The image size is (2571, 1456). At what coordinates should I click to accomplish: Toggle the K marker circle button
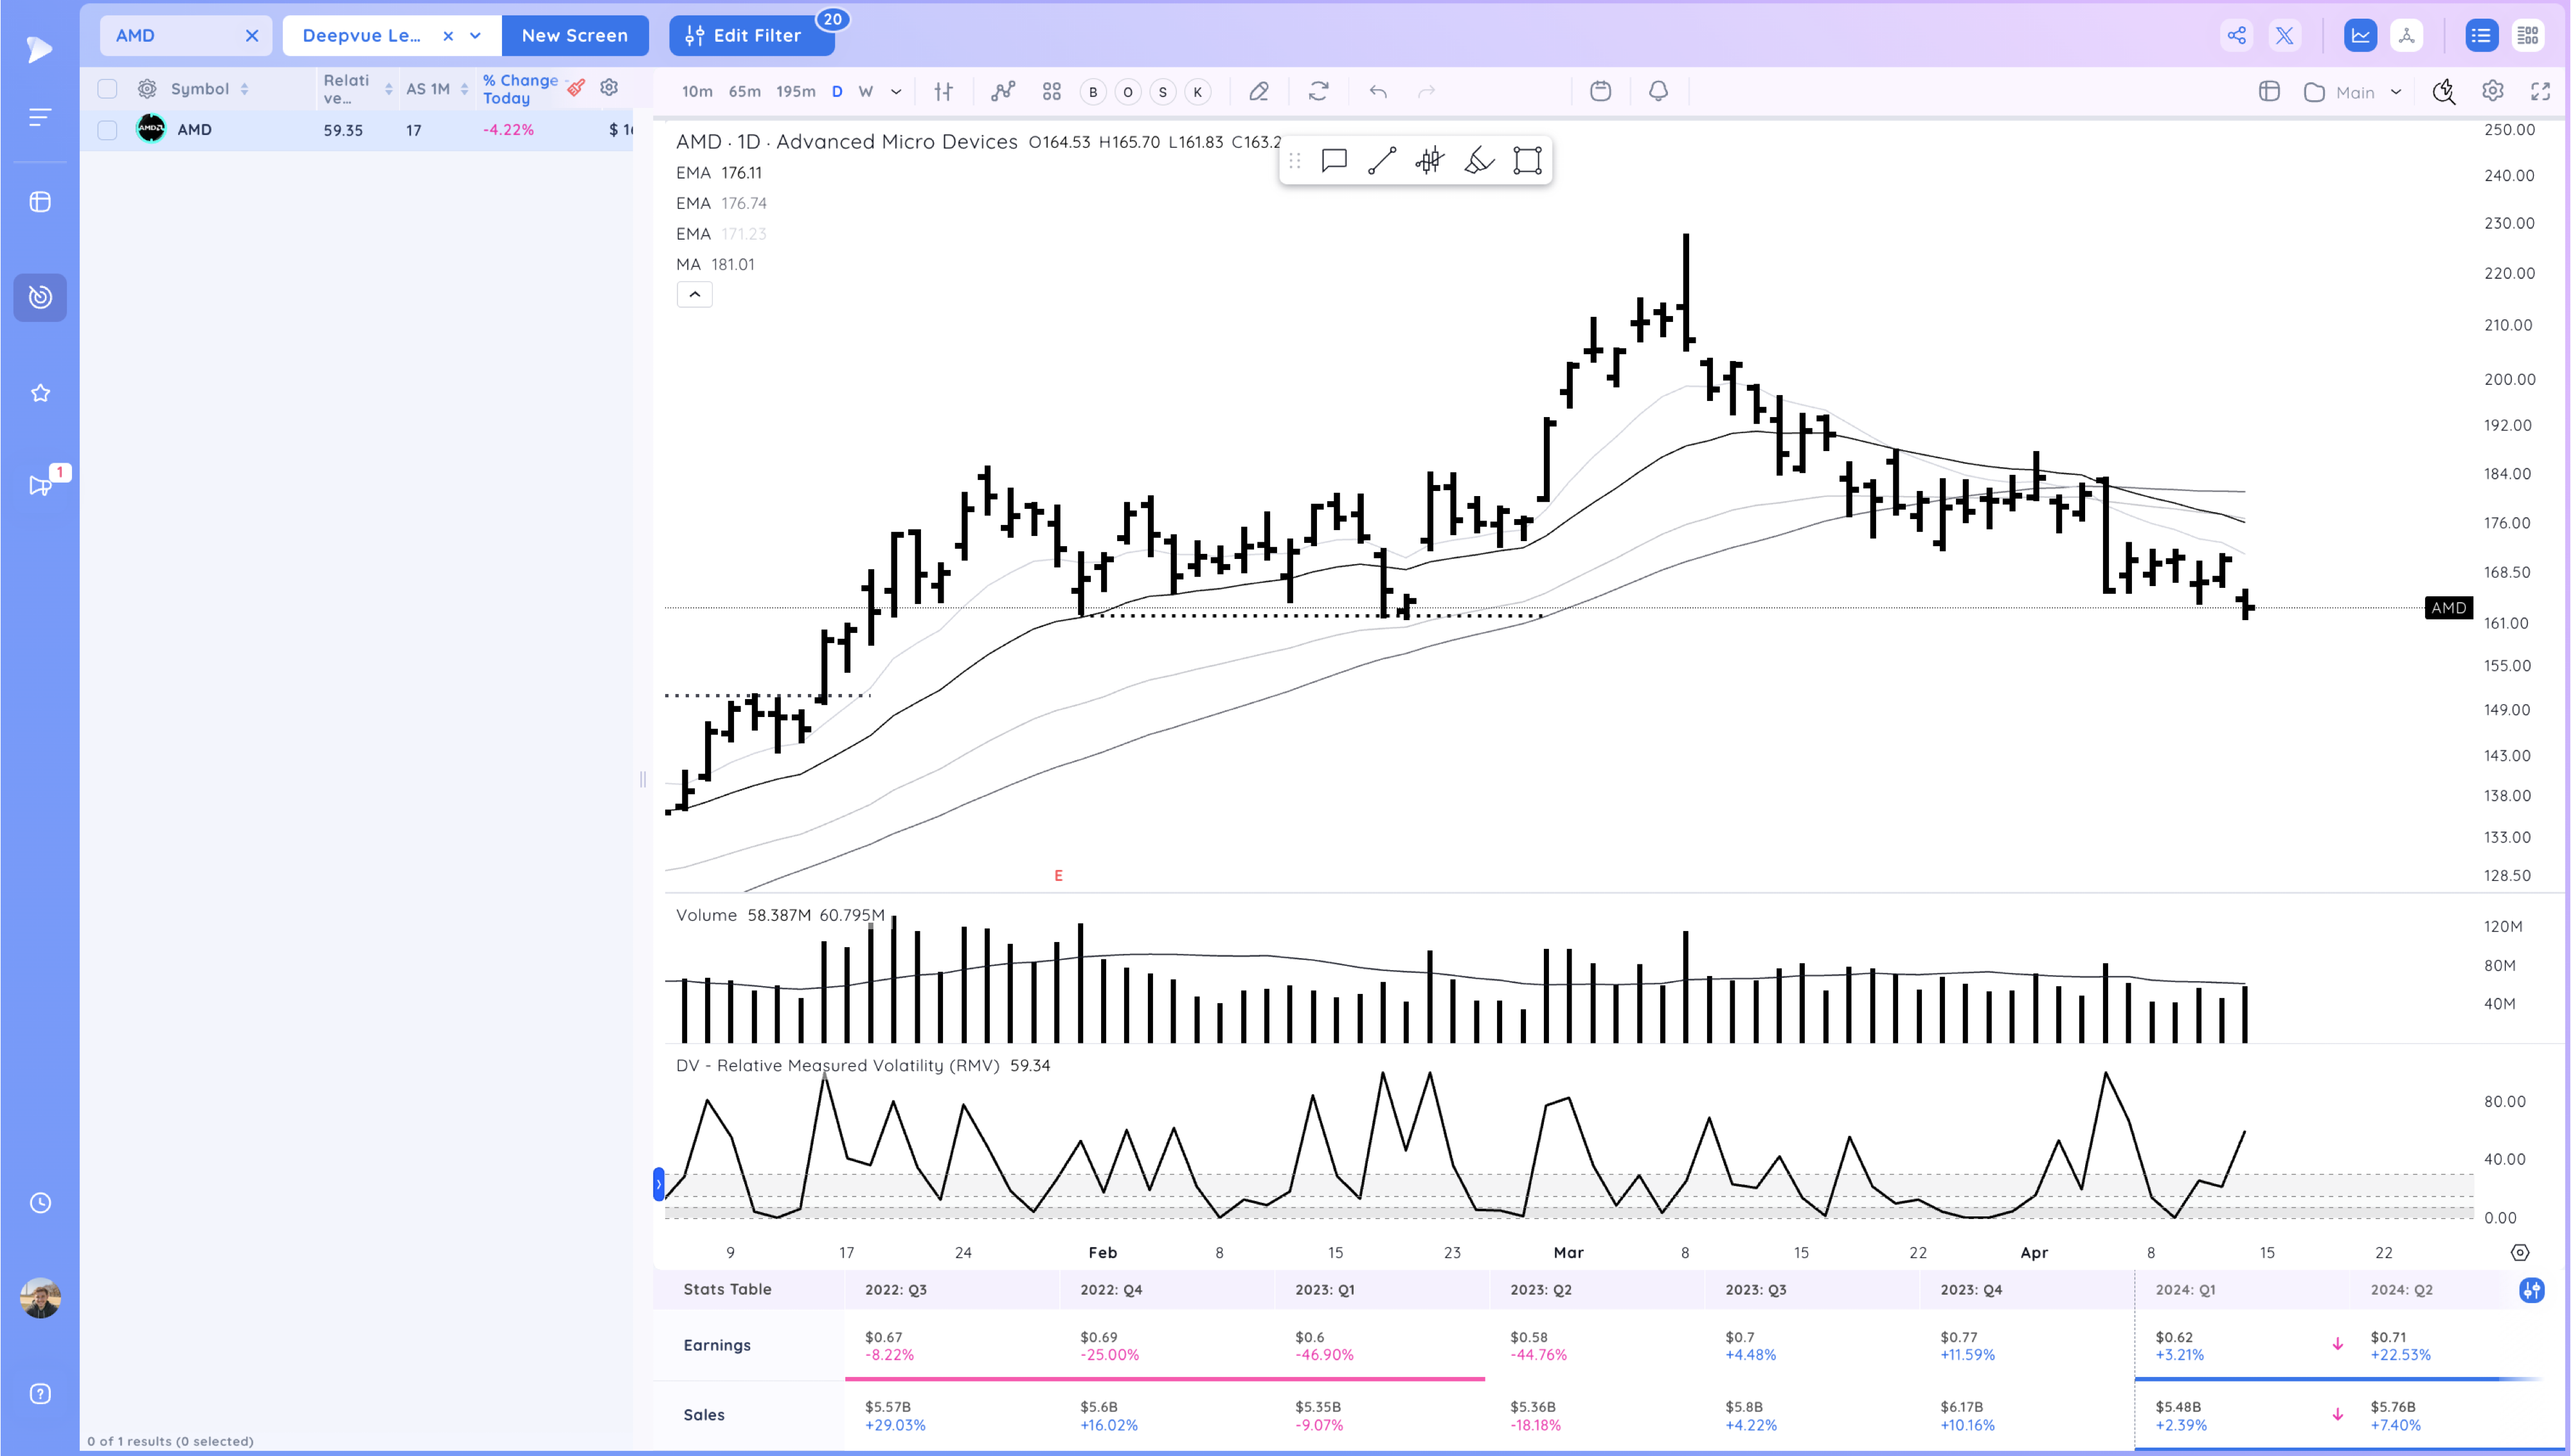click(x=1197, y=92)
